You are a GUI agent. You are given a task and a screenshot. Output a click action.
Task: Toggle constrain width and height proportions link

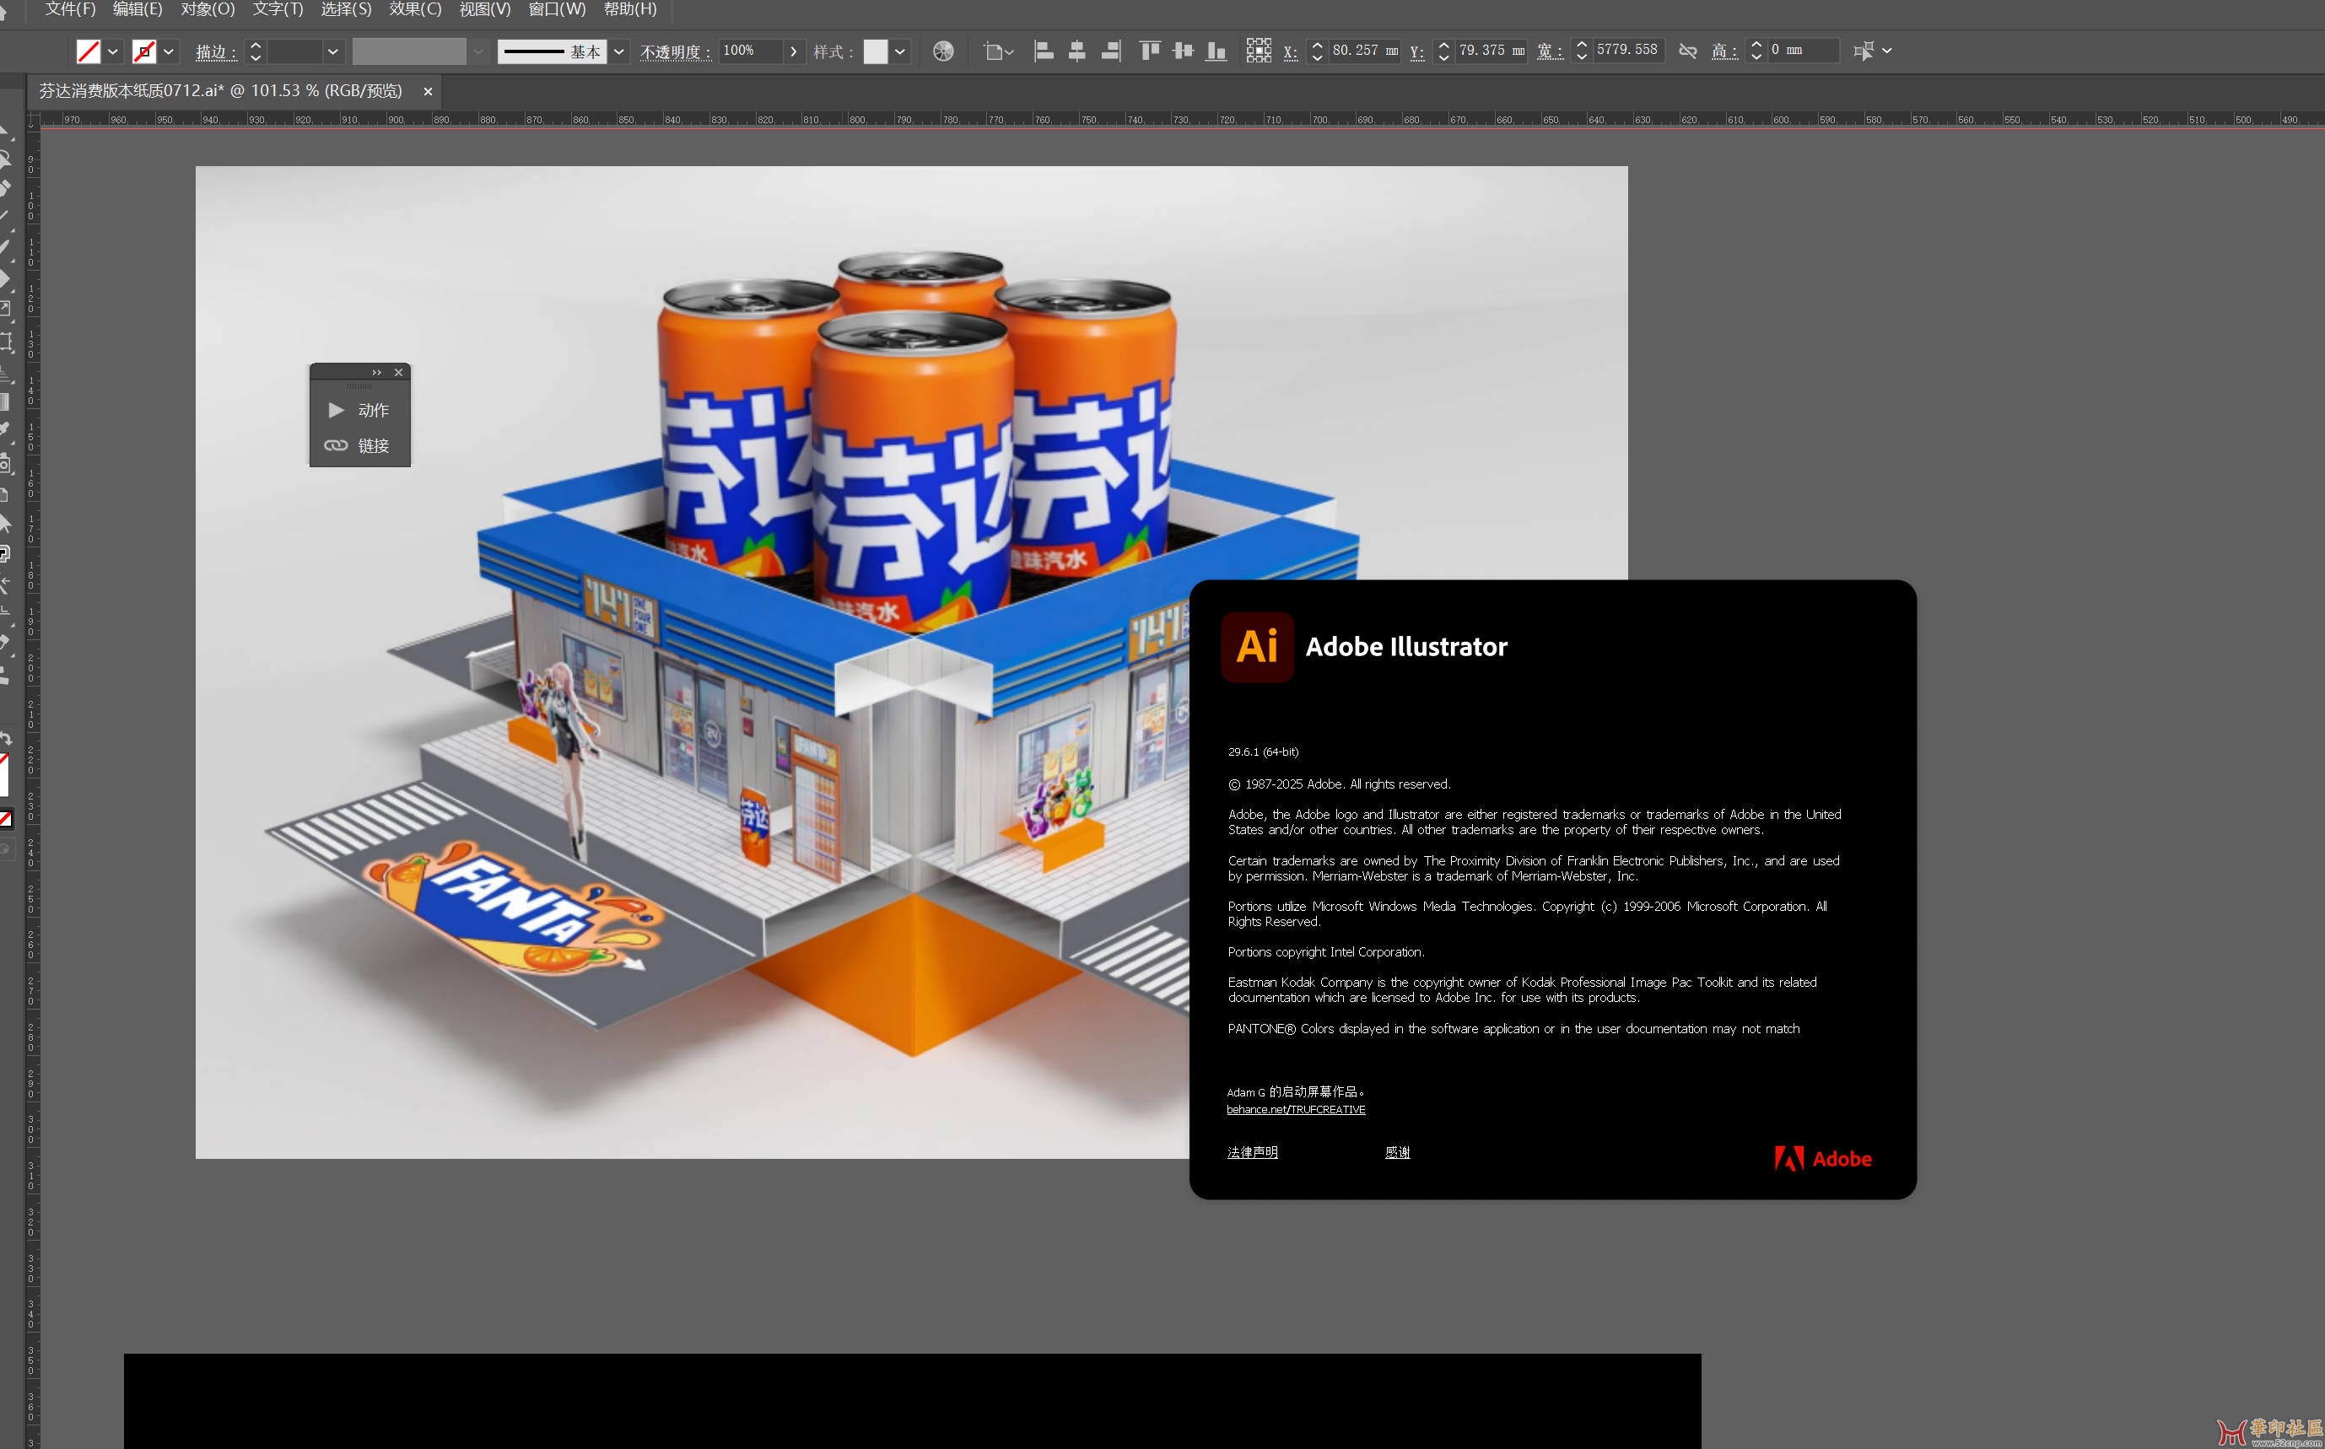(1688, 51)
